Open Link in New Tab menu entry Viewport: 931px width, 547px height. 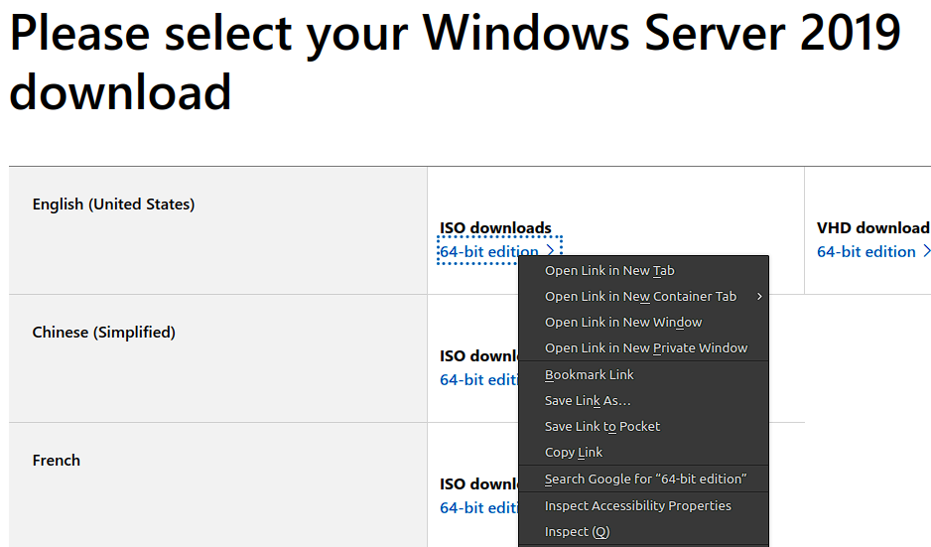pos(643,271)
